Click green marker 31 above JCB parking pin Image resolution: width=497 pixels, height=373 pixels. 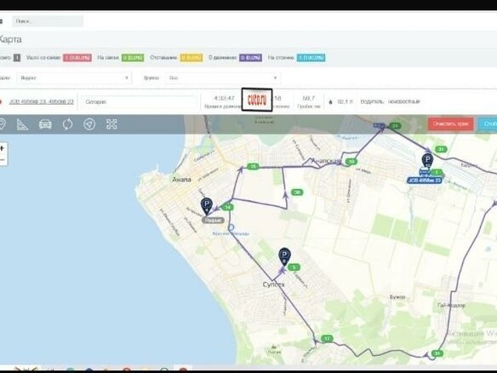pos(441,149)
